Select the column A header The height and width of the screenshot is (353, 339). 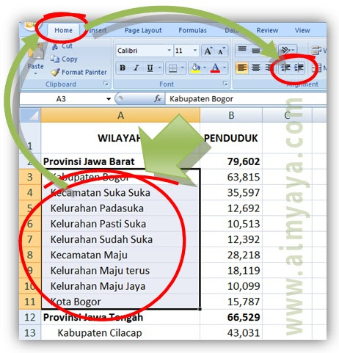coord(120,115)
